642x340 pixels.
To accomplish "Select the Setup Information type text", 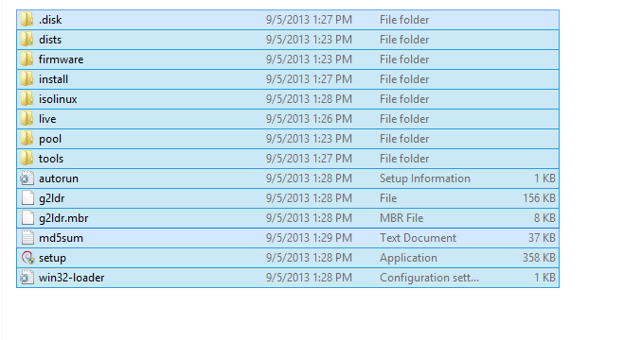I will click(x=424, y=178).
